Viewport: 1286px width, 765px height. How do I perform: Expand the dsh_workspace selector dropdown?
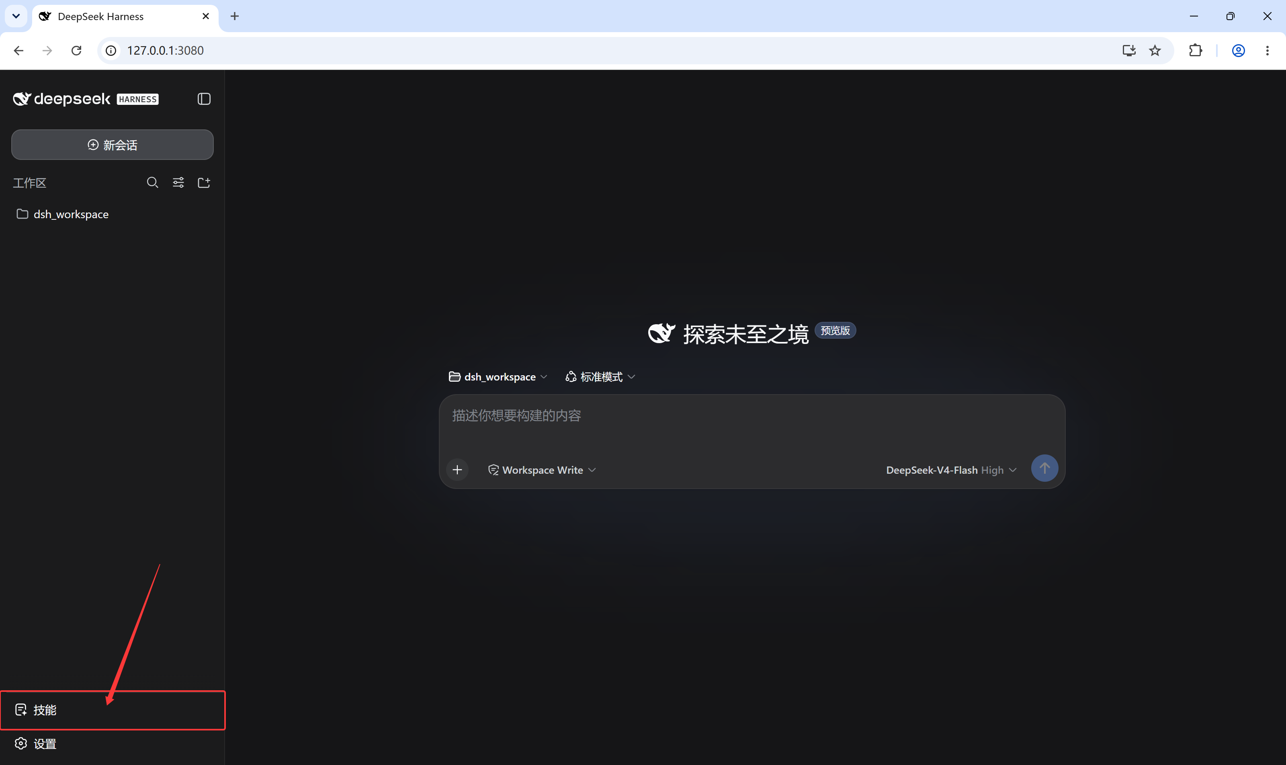pos(498,377)
